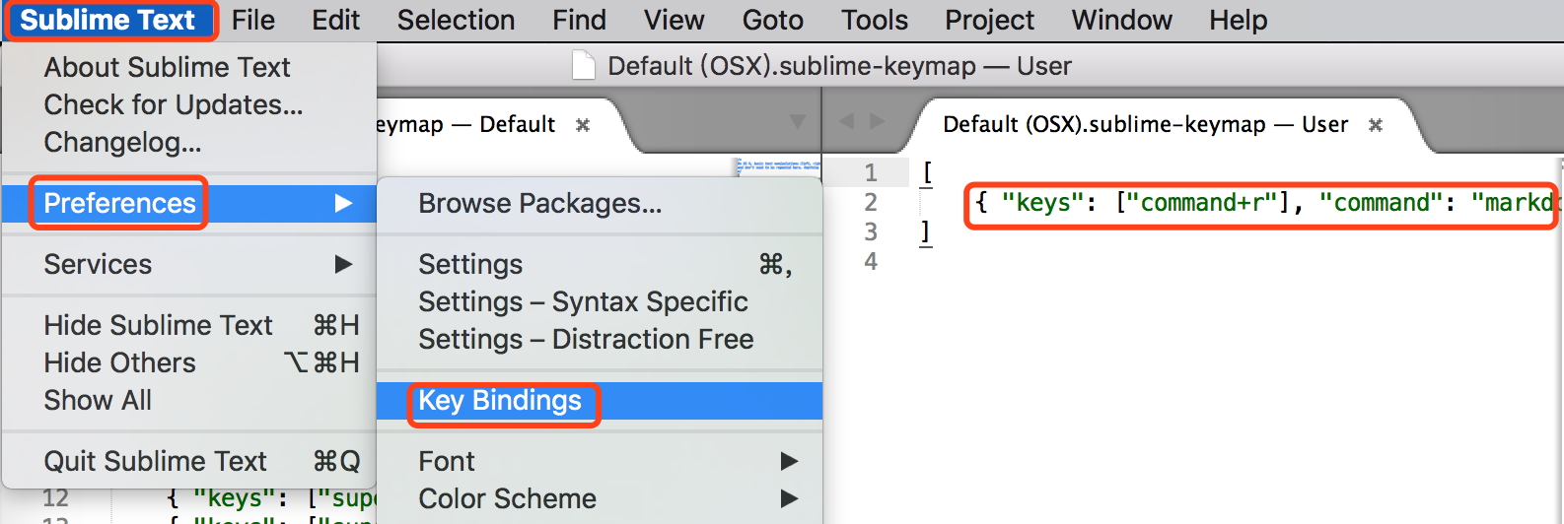This screenshot has height=524, width=1564.
Task: Open Settings – Syntax Specific
Action: [x=583, y=301]
